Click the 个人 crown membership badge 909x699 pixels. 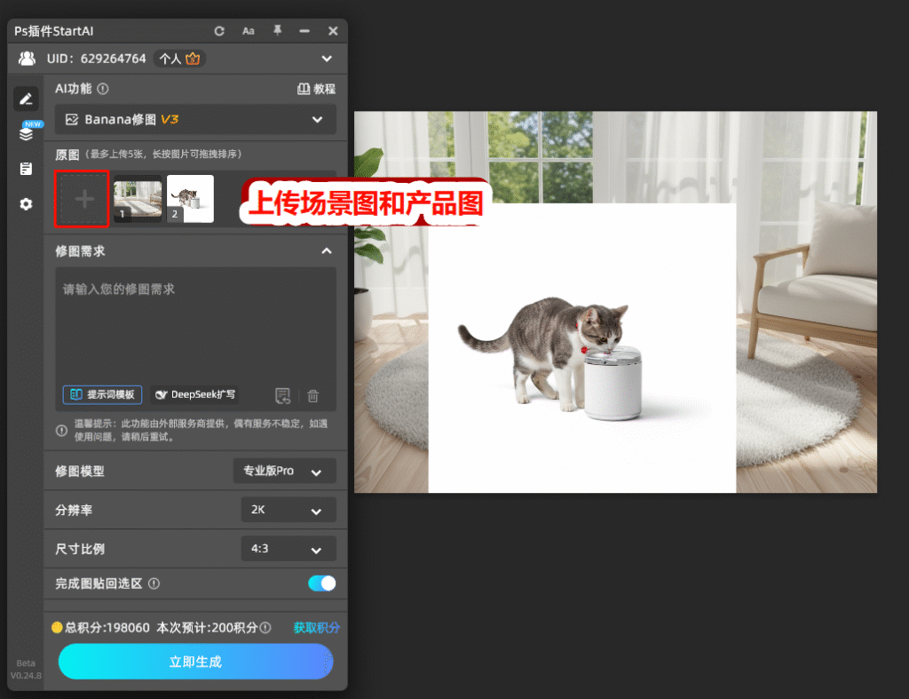pyautogui.click(x=179, y=59)
